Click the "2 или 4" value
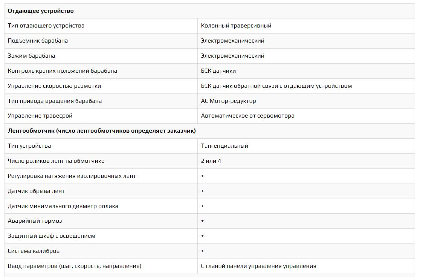Image resolution: width=426 pixels, height=277 pixels. pyautogui.click(x=211, y=161)
